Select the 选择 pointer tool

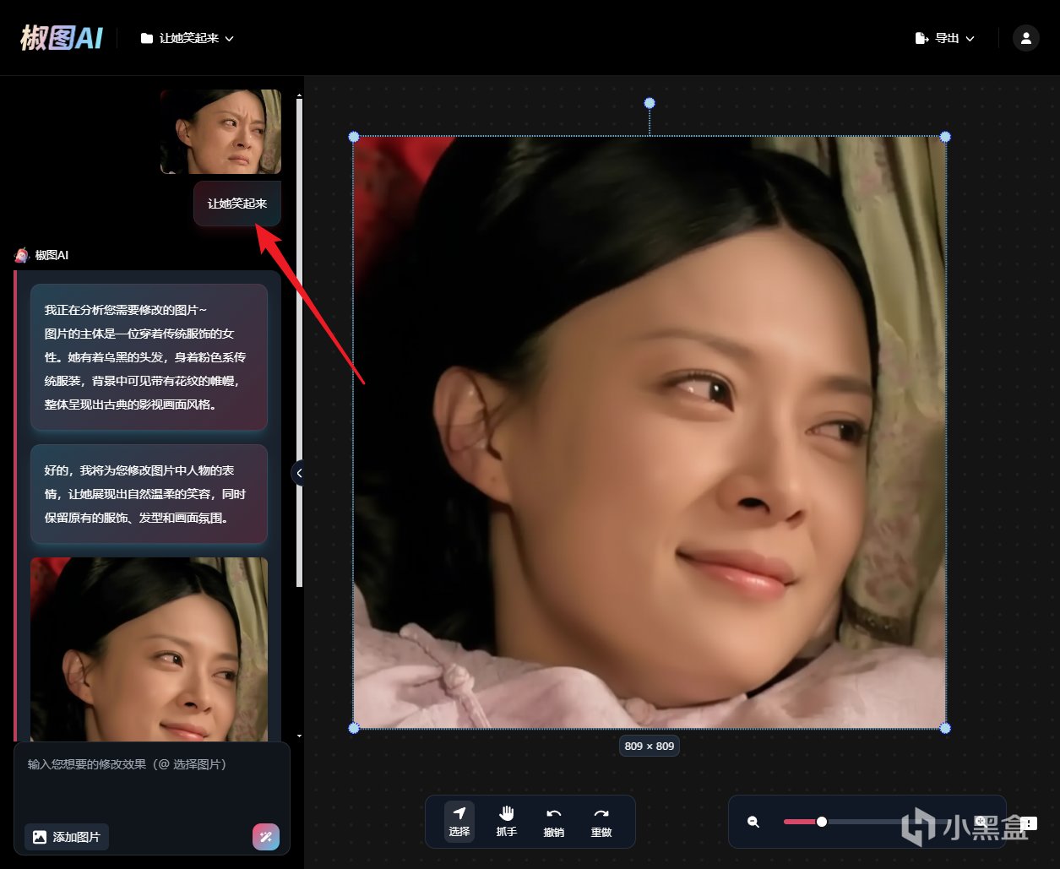(x=459, y=821)
